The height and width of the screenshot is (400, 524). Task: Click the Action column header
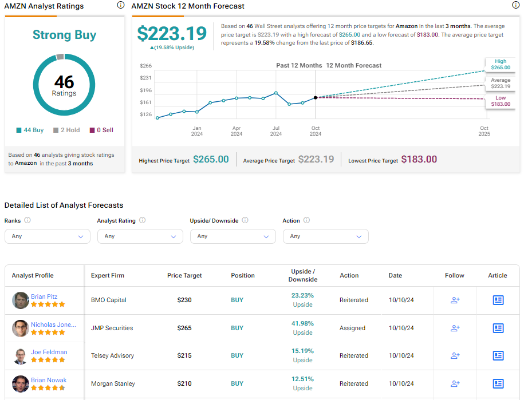click(x=349, y=275)
